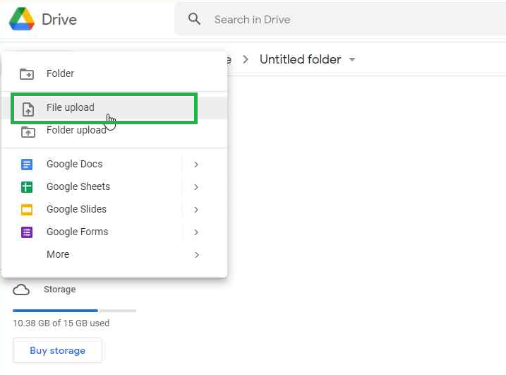
Task: Click the File upload icon
Action: (28, 109)
